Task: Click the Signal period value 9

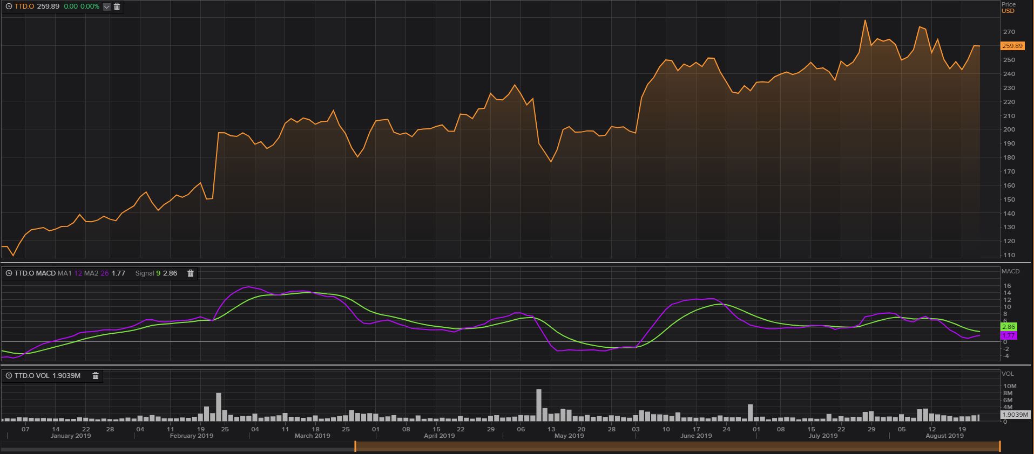Action: pyautogui.click(x=158, y=273)
